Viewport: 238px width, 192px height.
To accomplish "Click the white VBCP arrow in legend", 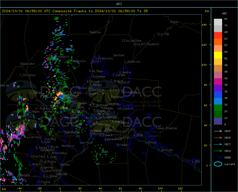I will pyautogui.click(x=218, y=131).
